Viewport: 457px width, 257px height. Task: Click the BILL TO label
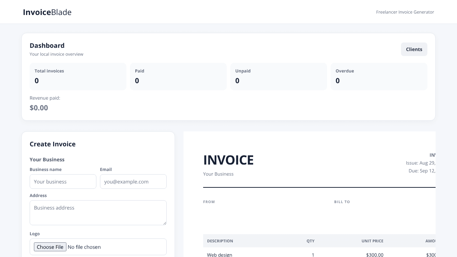tap(342, 202)
